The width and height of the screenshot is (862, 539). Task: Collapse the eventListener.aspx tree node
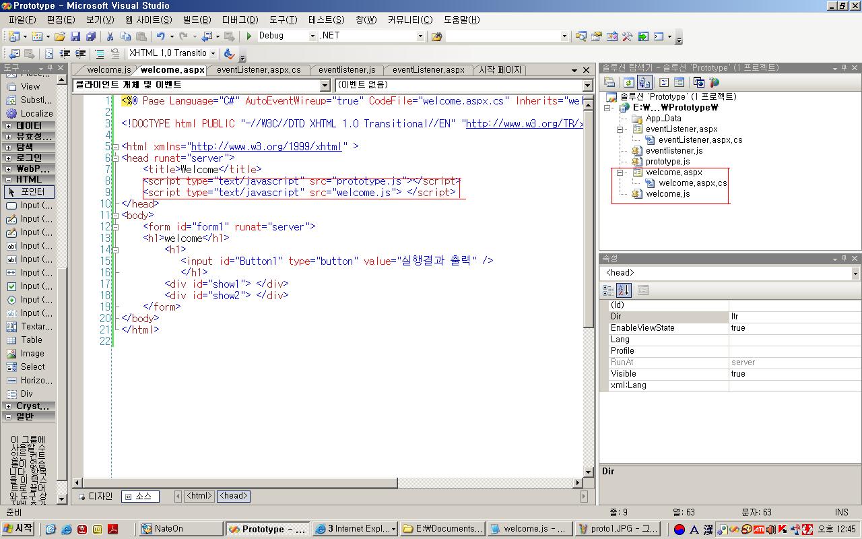(620, 129)
